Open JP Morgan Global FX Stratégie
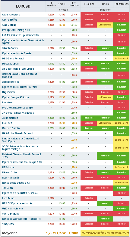This screenshot has height=237, width=130. pyautogui.click(x=18, y=113)
